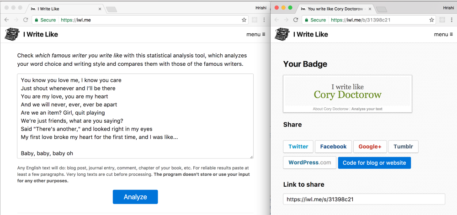Click the typewriter logo in right window
Image resolution: width=457 pixels, height=215 pixels.
282,34
